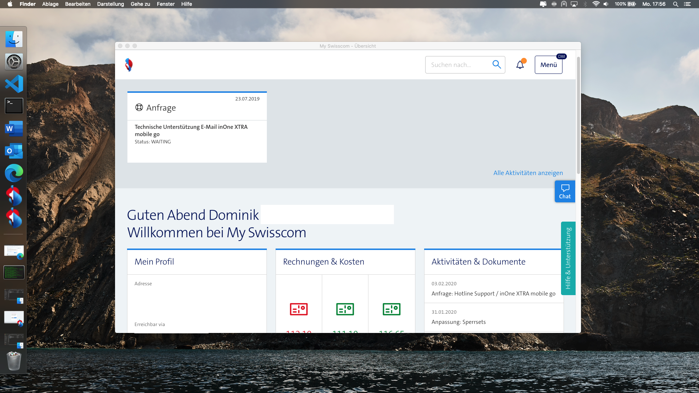Image resolution: width=699 pixels, height=393 pixels.
Task: Launch Microsoft Word from Dock
Action: [14, 128]
